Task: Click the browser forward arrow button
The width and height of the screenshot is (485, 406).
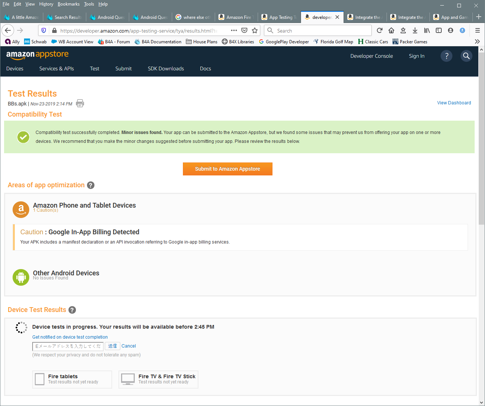Action: pyautogui.click(x=20, y=30)
